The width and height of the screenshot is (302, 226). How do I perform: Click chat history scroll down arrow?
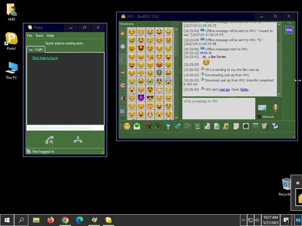click(x=279, y=94)
